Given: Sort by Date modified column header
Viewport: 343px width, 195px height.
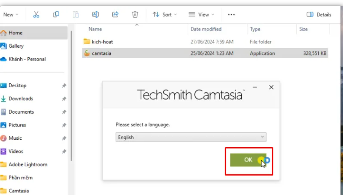Looking at the screenshot, I should pyautogui.click(x=206, y=29).
